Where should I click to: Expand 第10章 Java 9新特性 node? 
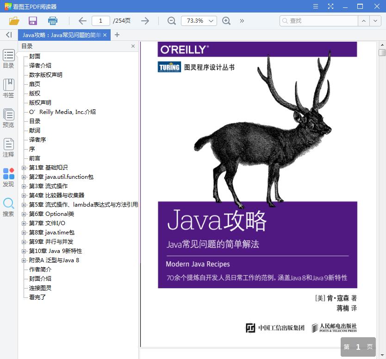click(x=24, y=252)
